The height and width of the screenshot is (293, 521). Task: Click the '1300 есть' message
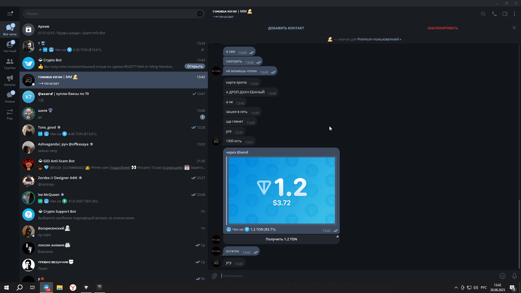(240, 141)
